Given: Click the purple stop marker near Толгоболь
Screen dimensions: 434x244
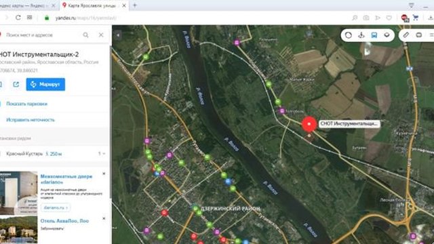Looking at the screenshot, I should [x=282, y=111].
